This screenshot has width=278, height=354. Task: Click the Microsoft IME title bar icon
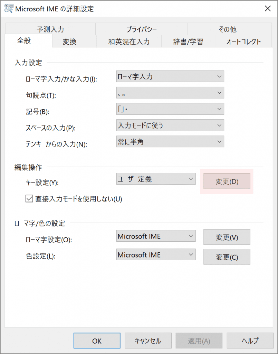pyautogui.click(x=9, y=9)
